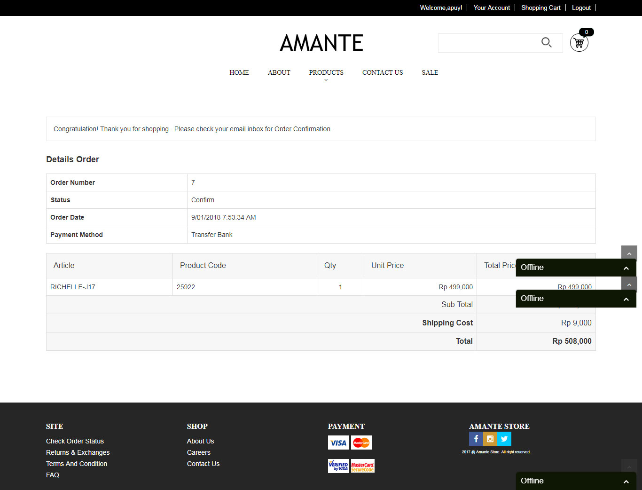Click the Confirm status value
Image resolution: width=642 pixels, height=490 pixels.
203,200
